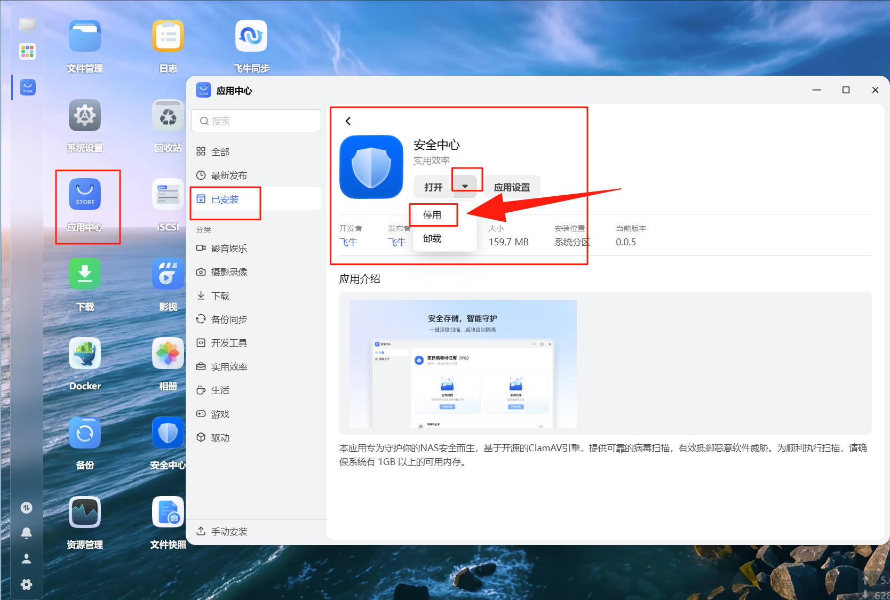Image resolution: width=890 pixels, height=600 pixels.
Task: Click the show-desktop icon atop the dock
Action: click(27, 25)
